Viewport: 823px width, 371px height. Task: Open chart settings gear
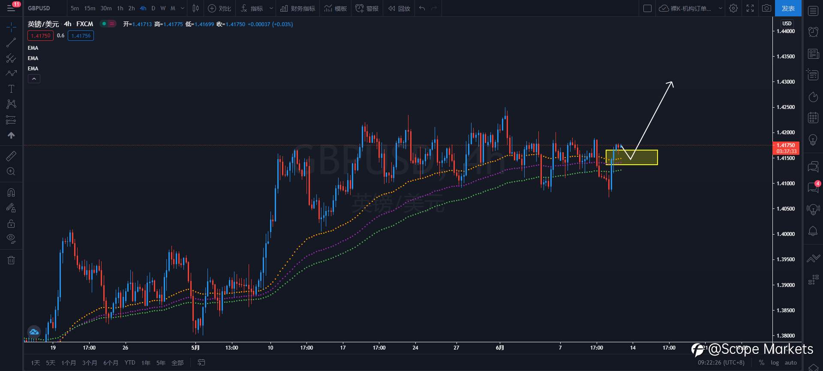point(733,8)
